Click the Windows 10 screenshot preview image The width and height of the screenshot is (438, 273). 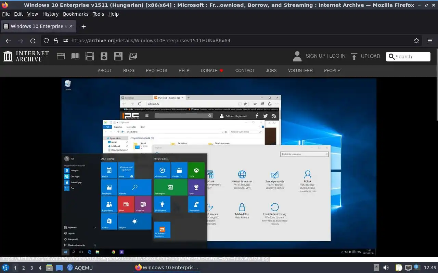pyautogui.click(x=219, y=167)
